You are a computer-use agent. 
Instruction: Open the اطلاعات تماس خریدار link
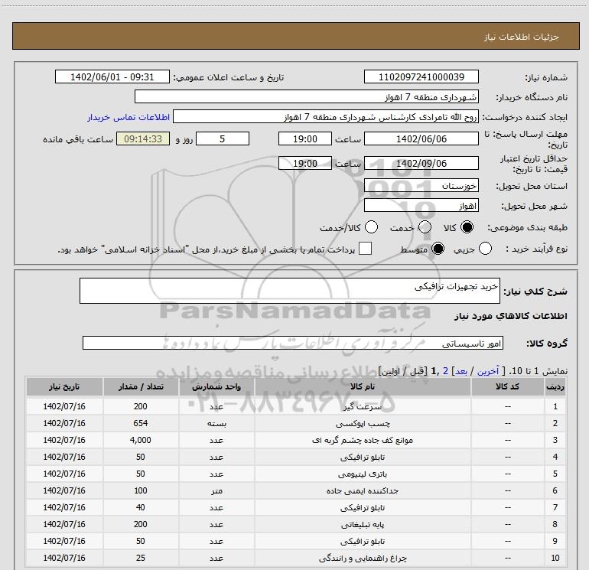[x=129, y=117]
